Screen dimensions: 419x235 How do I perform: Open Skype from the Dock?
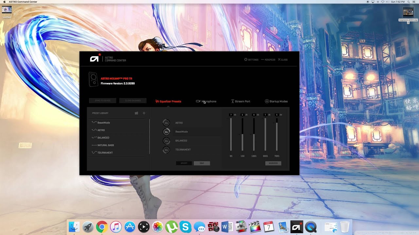[186, 227]
